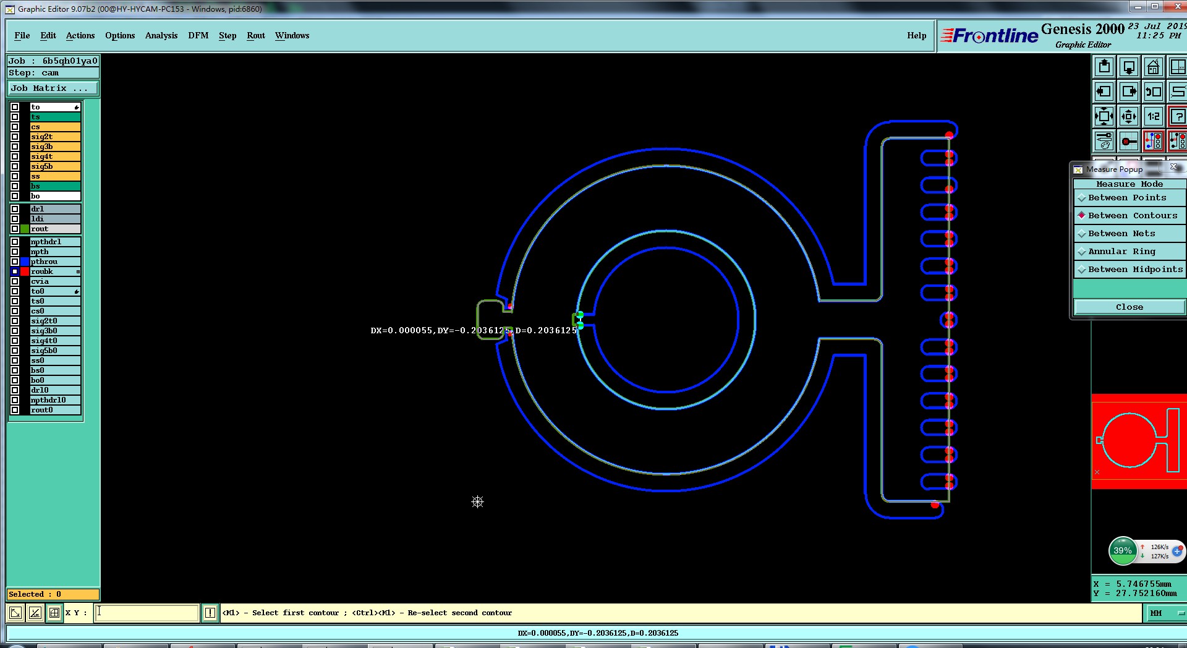Click the black net traffic-light icon
1187x648 pixels.
1178,141
